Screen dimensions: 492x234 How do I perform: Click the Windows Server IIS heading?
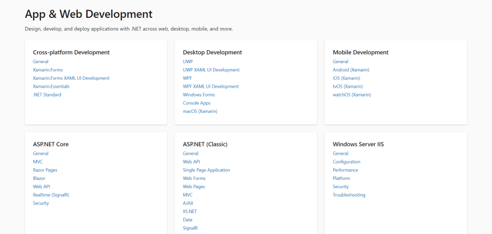(358, 145)
